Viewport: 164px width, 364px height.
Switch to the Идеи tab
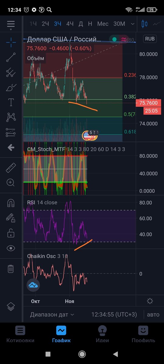pyautogui.click(x=102, y=334)
